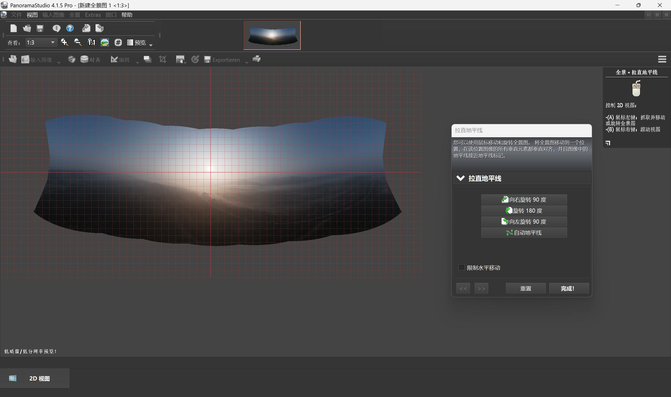Click the printer icon in toolbar
The height and width of the screenshot is (397, 671).
[x=257, y=59]
